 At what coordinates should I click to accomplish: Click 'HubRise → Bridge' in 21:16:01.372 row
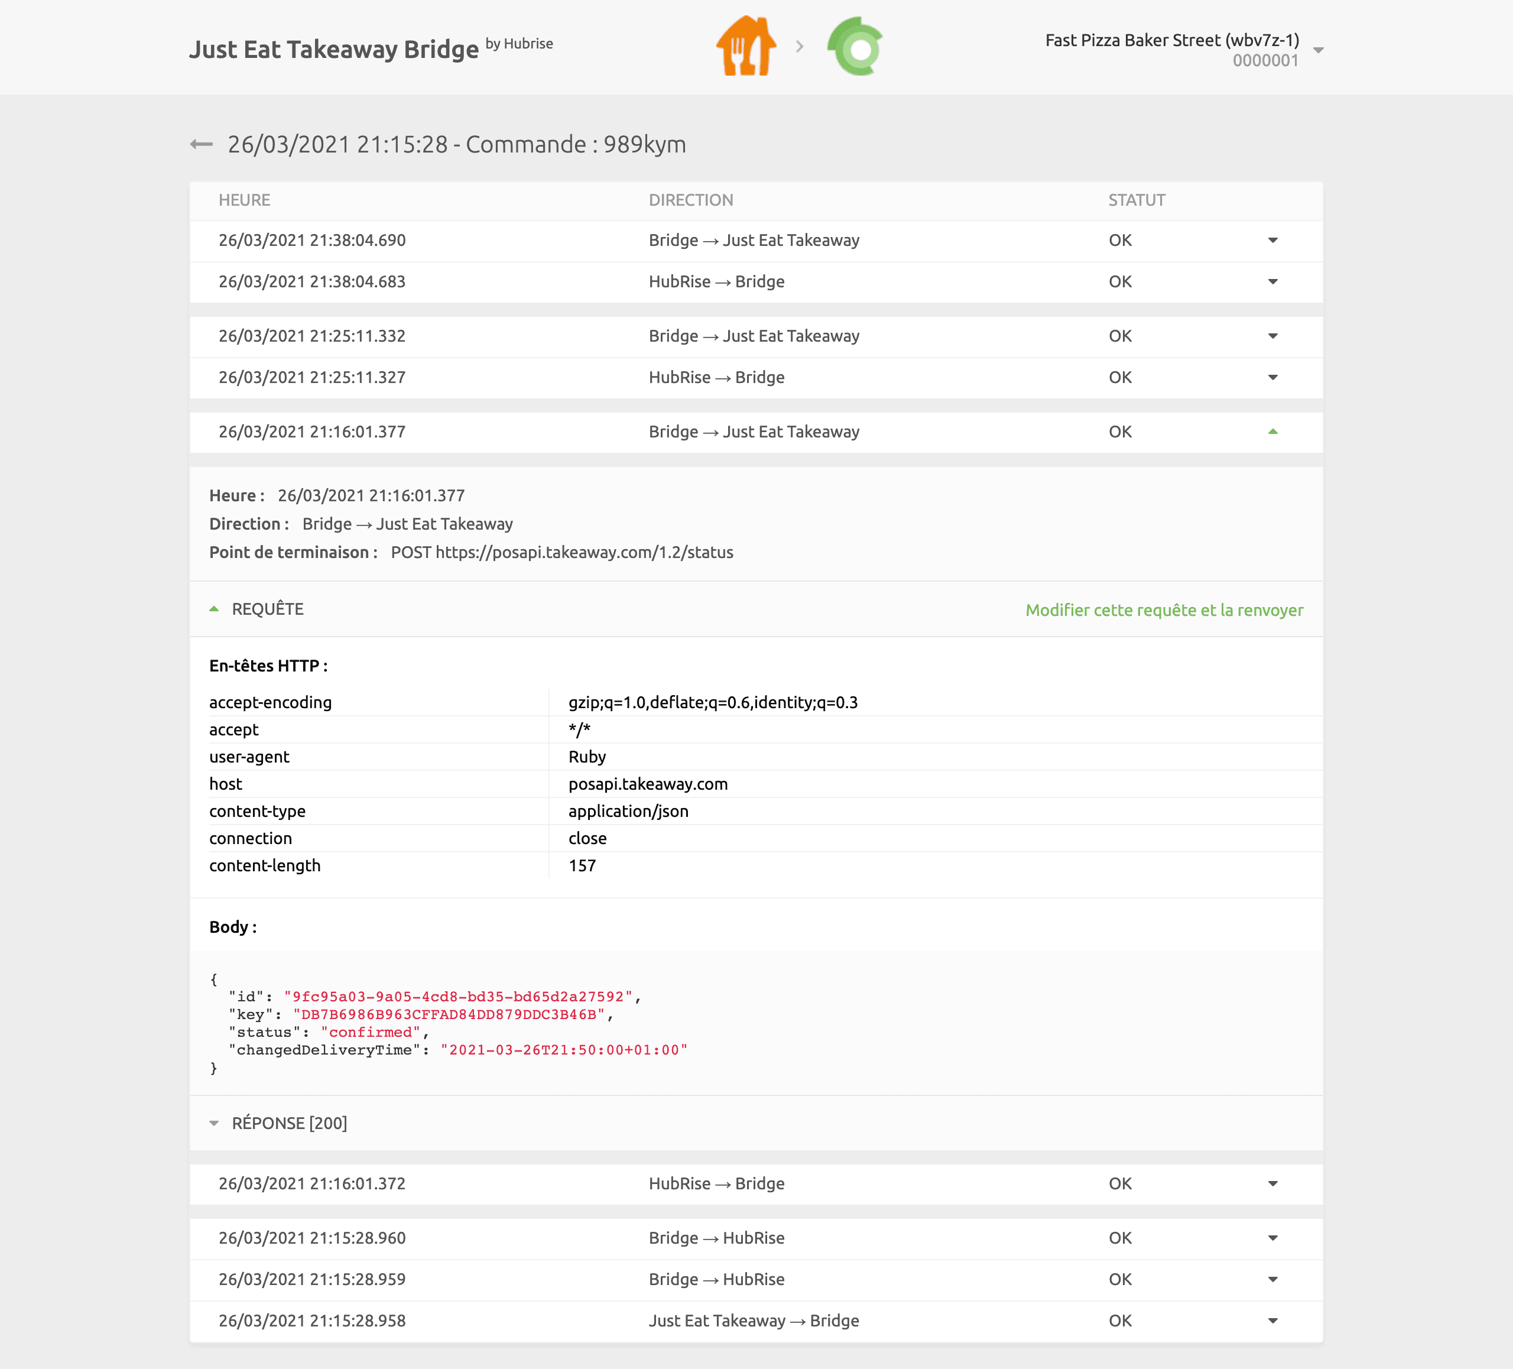pyautogui.click(x=716, y=1183)
